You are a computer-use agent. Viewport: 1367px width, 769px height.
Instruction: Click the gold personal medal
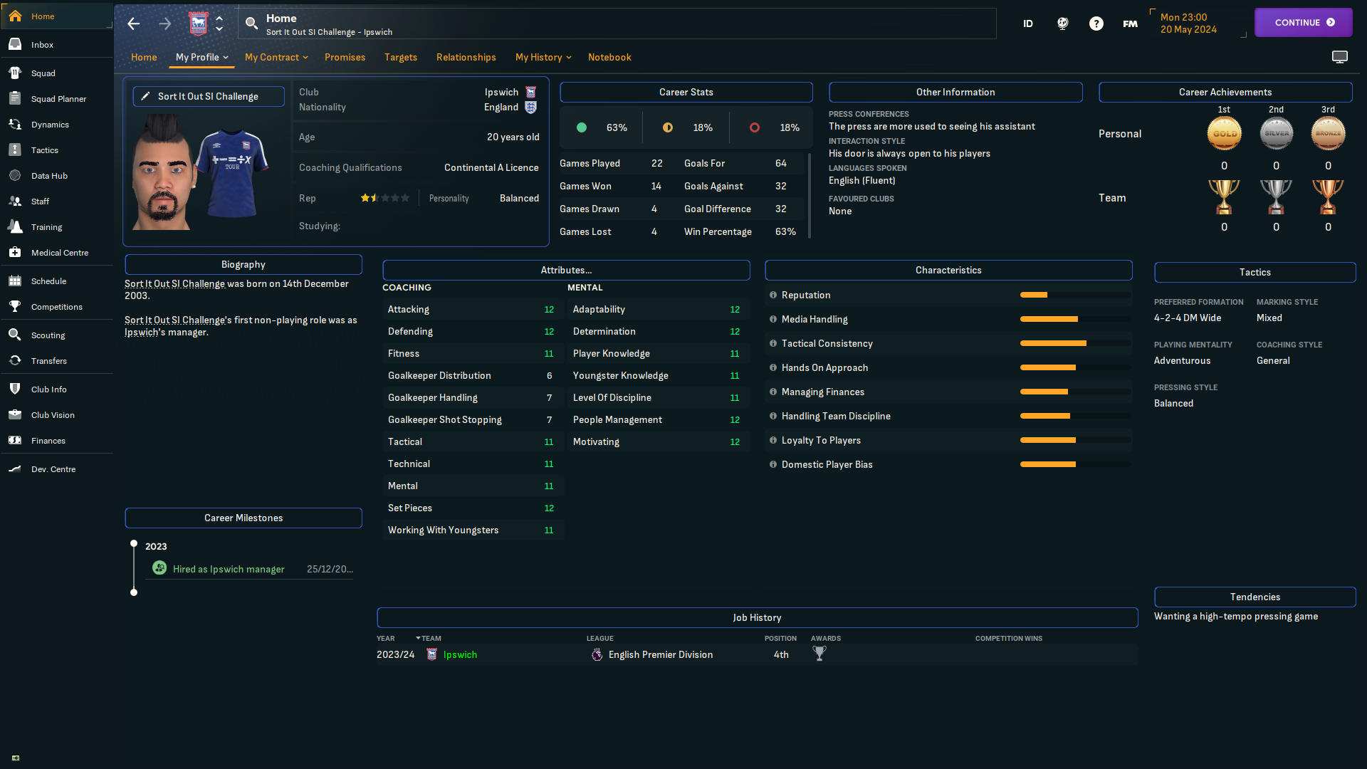click(1224, 133)
